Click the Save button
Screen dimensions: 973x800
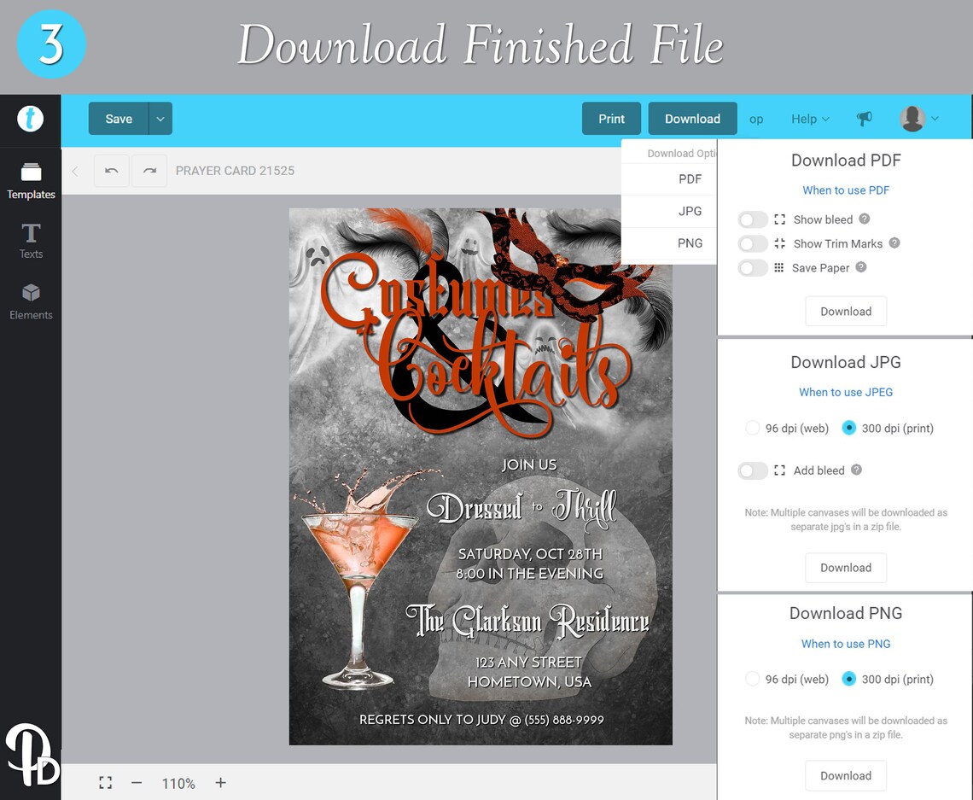coord(119,119)
